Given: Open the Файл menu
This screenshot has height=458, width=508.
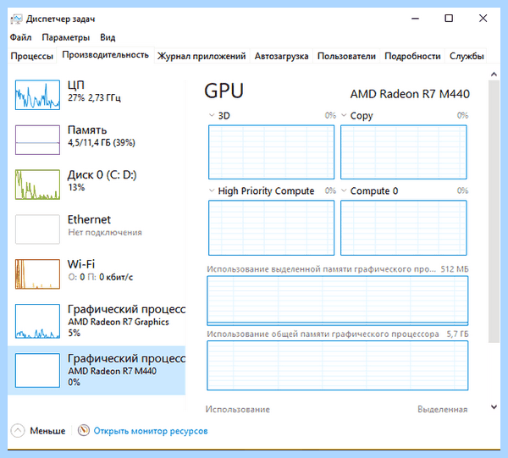Looking at the screenshot, I should point(20,37).
